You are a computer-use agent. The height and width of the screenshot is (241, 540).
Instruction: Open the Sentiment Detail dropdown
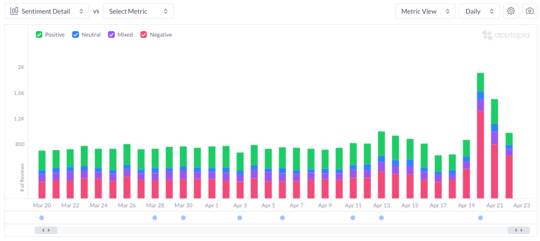click(x=46, y=11)
